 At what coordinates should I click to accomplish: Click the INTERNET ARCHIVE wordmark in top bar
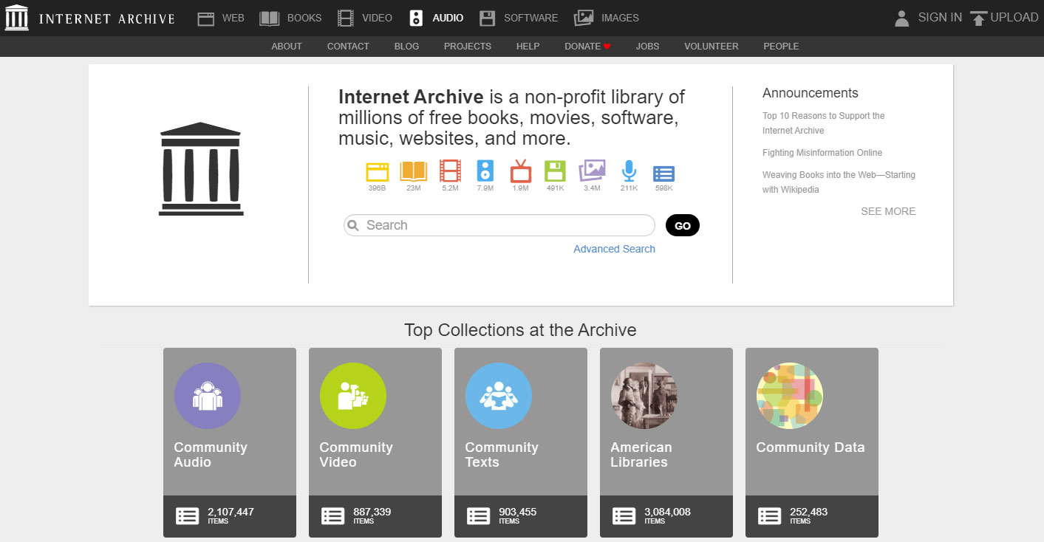[106, 18]
